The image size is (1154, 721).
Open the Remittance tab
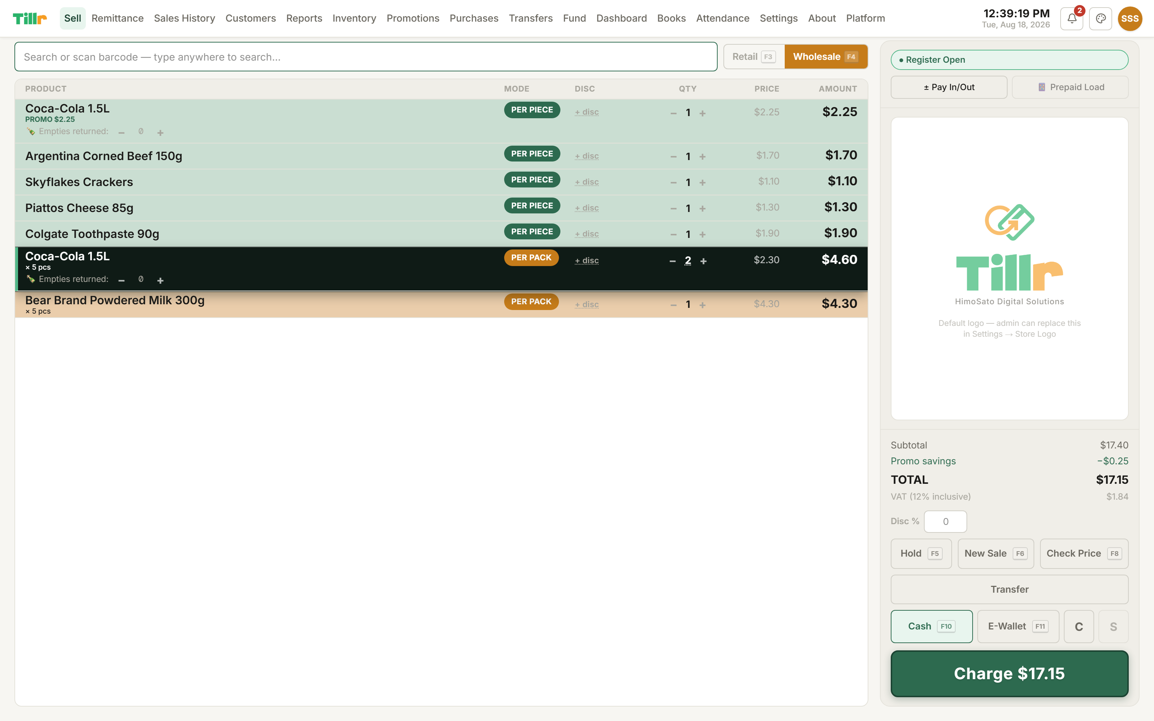pos(117,19)
